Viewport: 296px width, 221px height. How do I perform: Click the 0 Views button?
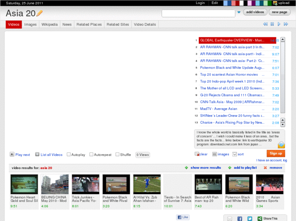tap(143, 154)
